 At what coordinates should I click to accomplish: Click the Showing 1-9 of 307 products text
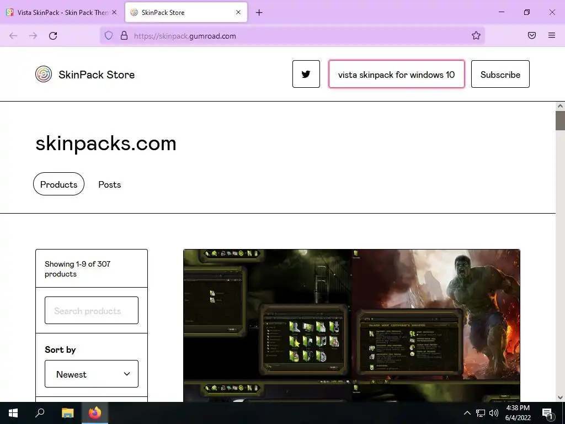coord(77,269)
